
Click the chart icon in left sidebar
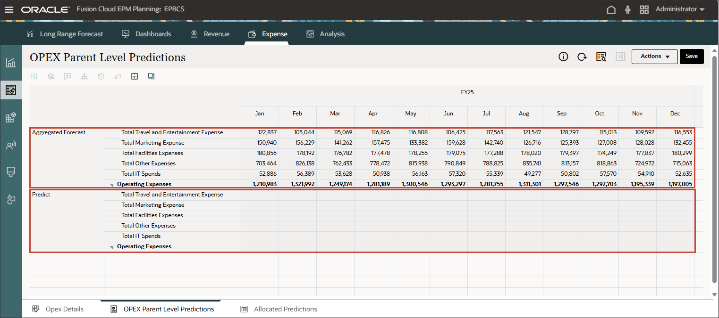pos(11,63)
